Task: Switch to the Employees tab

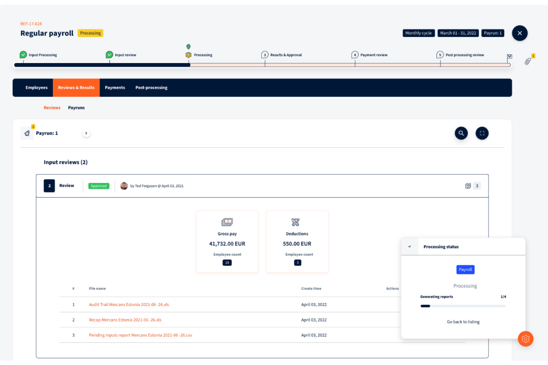Action: 36,88
